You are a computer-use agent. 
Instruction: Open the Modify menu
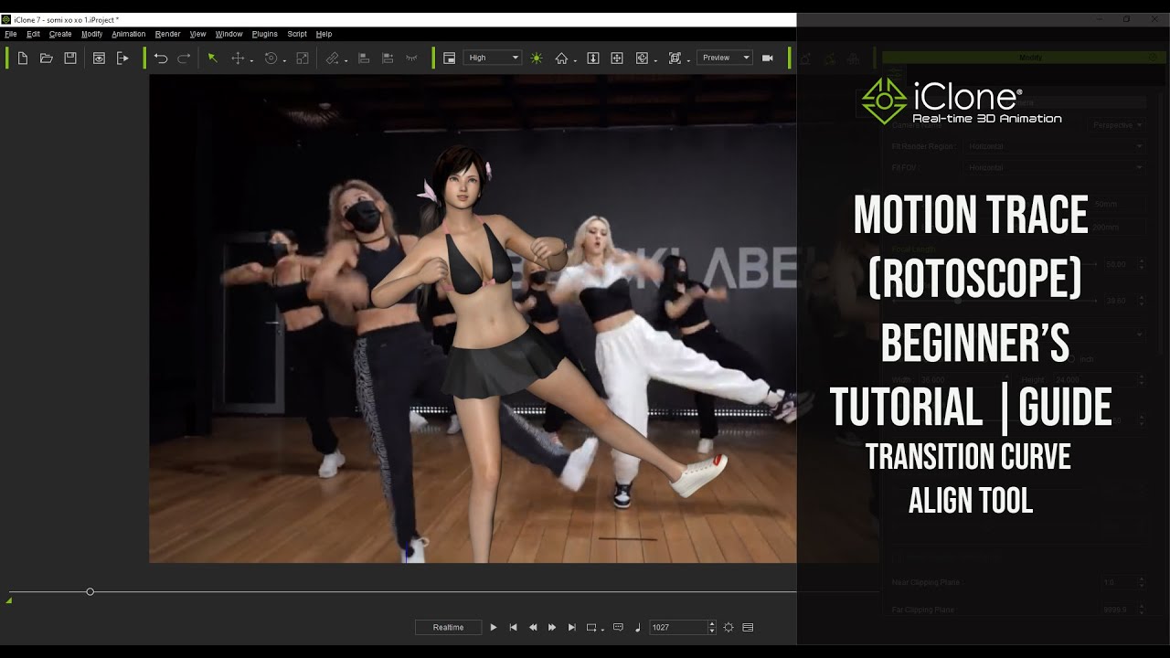point(92,34)
